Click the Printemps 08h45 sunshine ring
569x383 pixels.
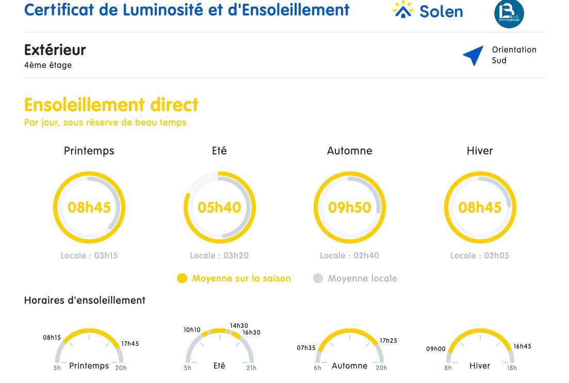89,207
